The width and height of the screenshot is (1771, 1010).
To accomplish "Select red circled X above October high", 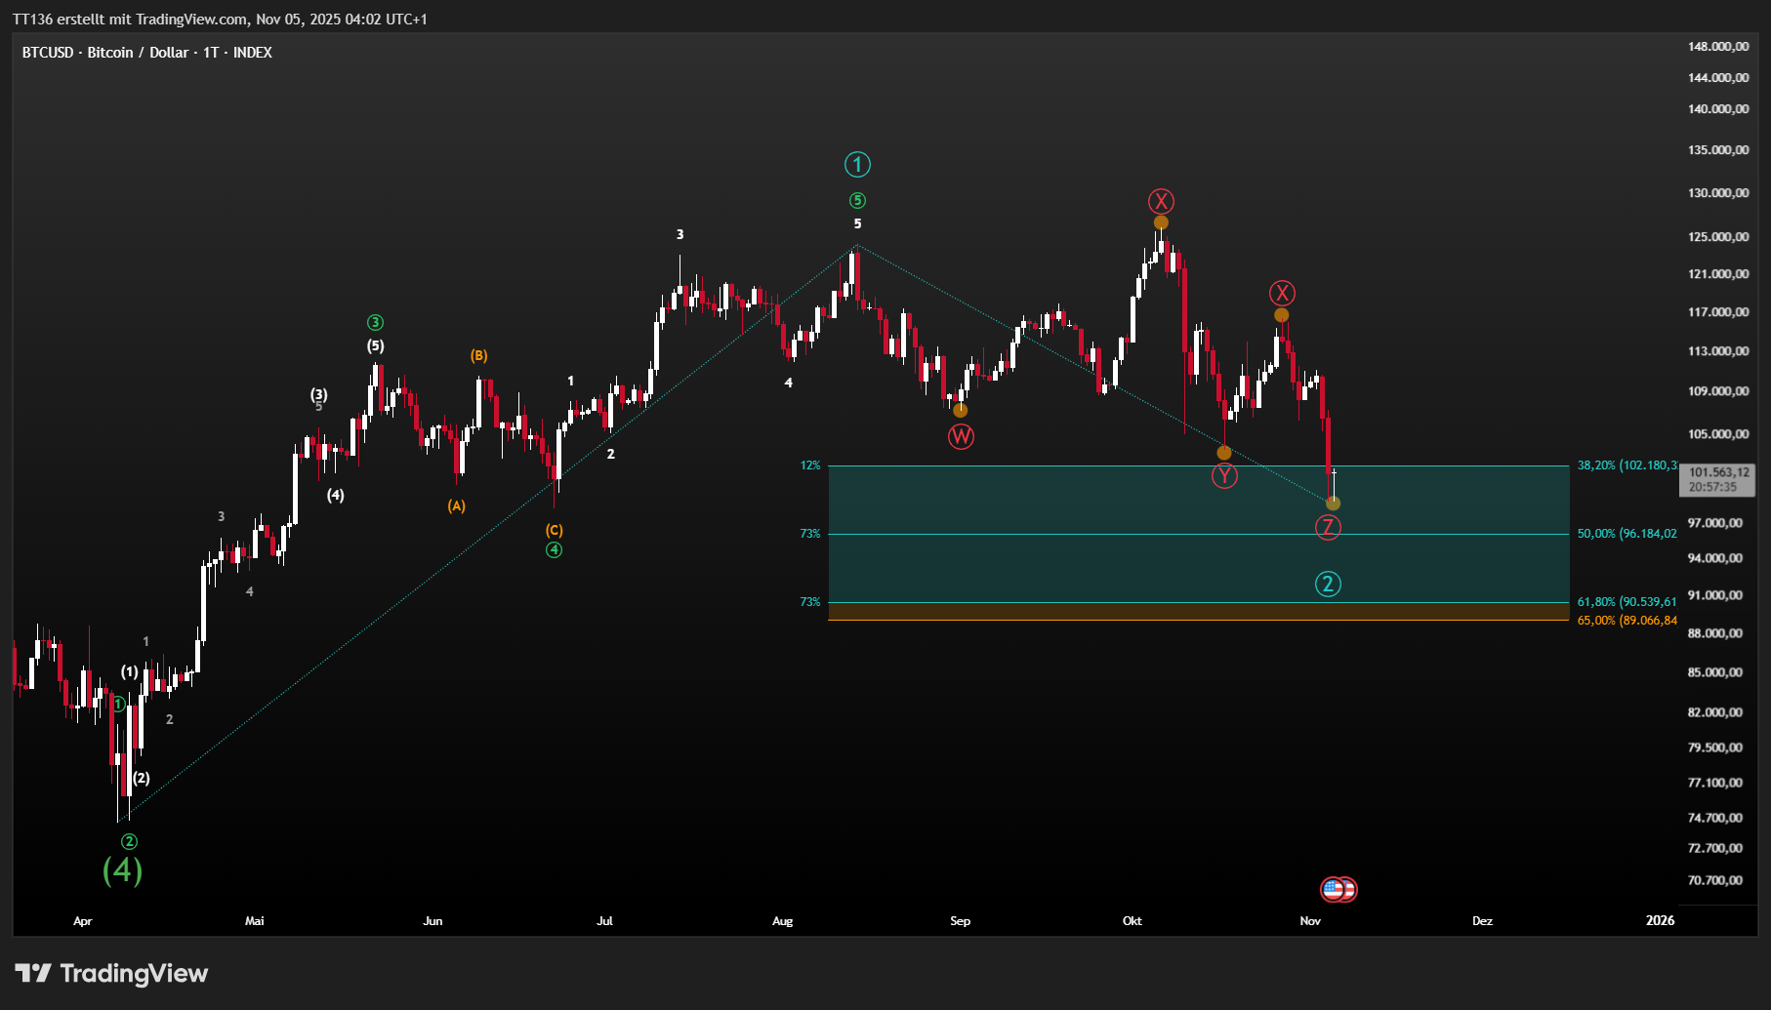I will point(1161,201).
